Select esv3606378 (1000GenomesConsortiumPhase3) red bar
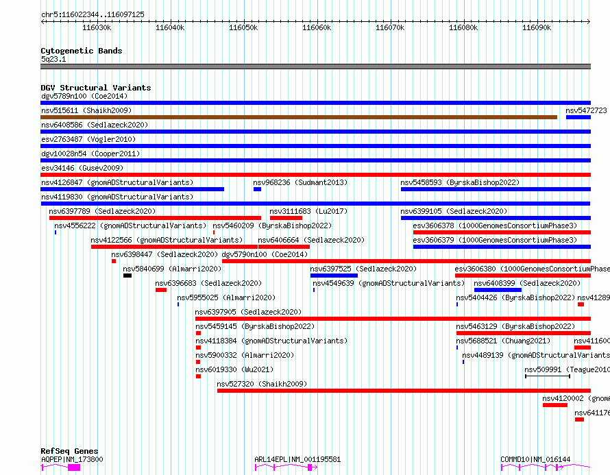This screenshot has width=610, height=475. [502, 232]
